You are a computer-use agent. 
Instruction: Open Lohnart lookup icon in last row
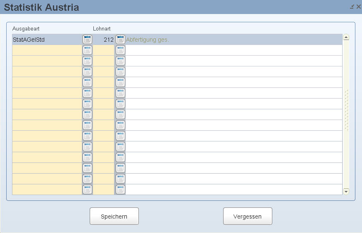[x=120, y=190]
